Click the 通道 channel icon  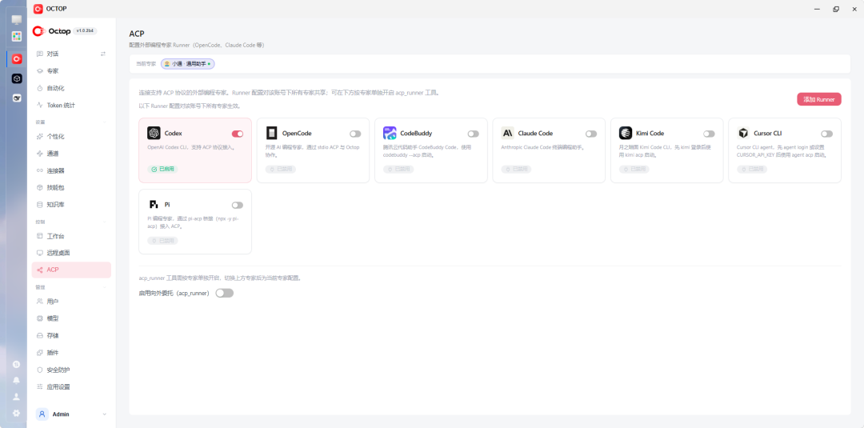pyautogui.click(x=40, y=154)
